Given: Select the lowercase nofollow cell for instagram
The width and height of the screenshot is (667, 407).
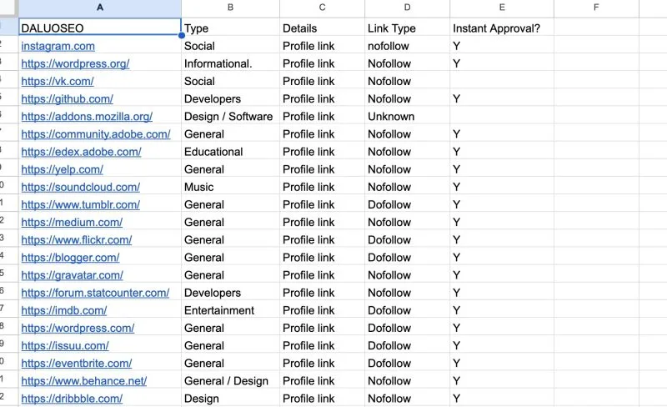Looking at the screenshot, I should 407,46.
